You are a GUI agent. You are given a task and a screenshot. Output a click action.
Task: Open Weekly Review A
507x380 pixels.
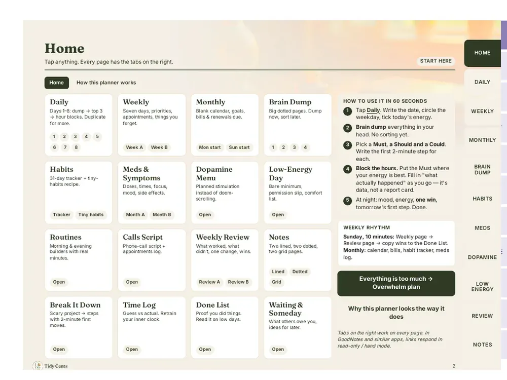pos(209,282)
